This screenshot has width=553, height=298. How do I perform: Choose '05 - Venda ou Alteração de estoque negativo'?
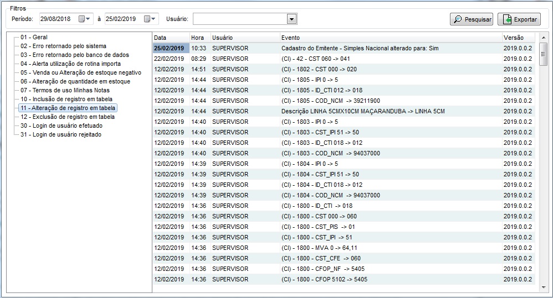pyautogui.click(x=81, y=73)
